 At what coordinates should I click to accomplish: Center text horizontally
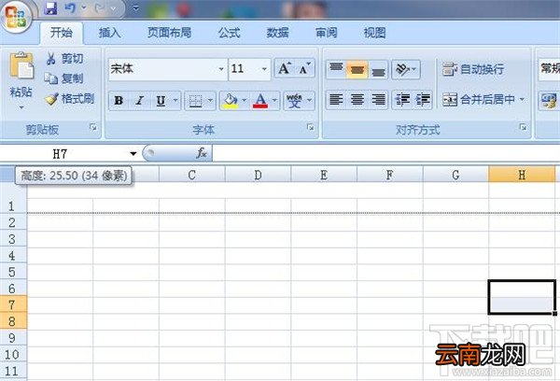point(357,99)
